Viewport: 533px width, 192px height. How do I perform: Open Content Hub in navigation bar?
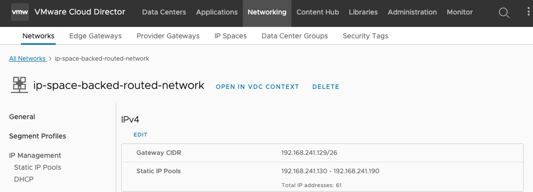317,12
